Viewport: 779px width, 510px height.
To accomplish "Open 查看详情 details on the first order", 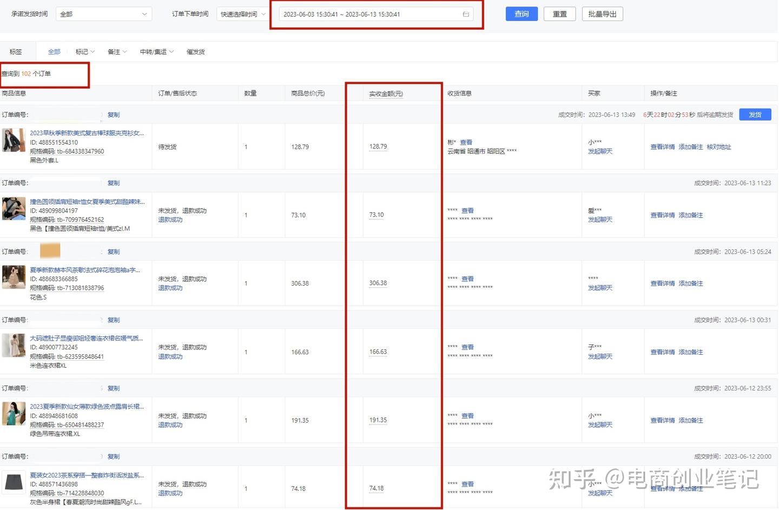I will pos(662,147).
